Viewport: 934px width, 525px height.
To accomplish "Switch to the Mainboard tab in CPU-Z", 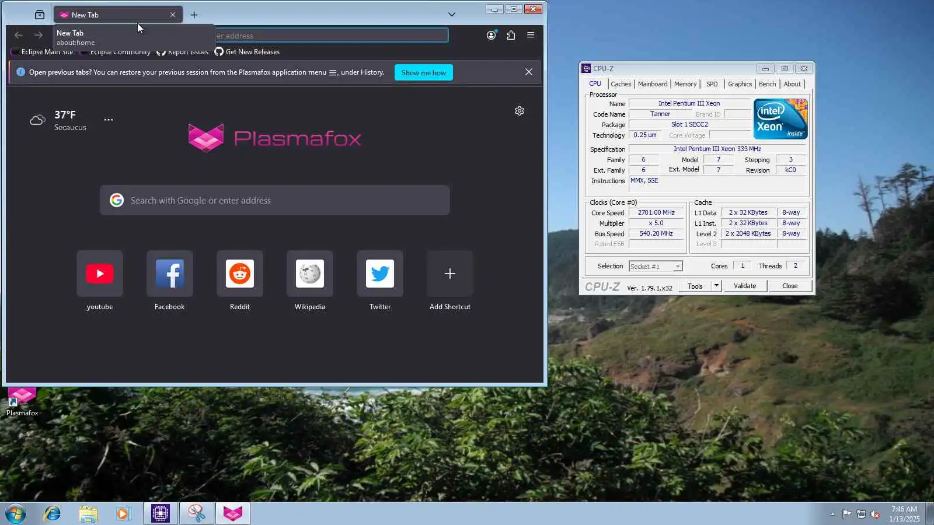I will click(652, 84).
